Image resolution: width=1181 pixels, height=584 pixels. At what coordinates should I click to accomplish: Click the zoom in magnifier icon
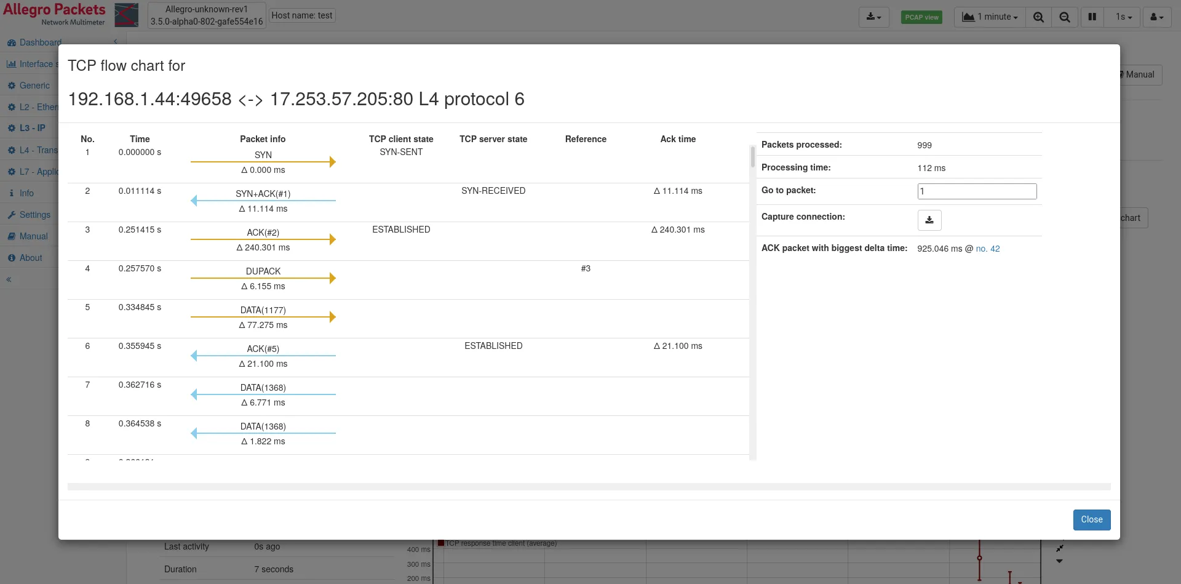[x=1038, y=17]
